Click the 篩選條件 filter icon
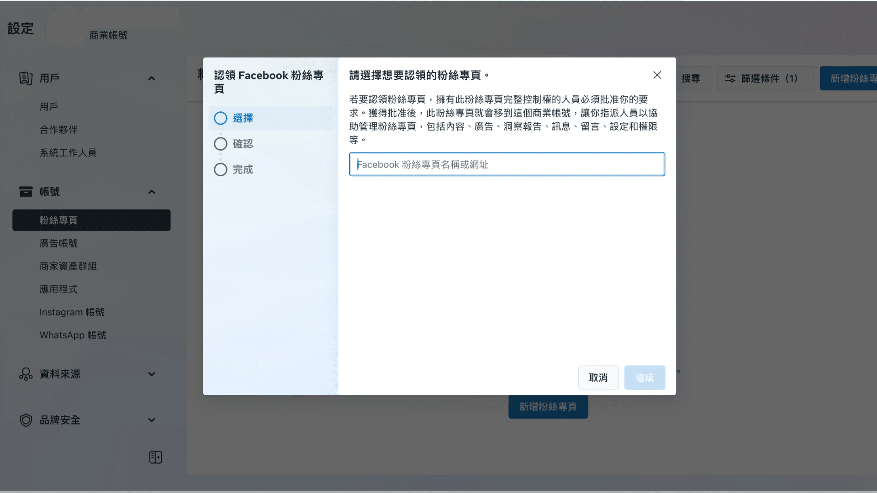The image size is (877, 493). click(x=729, y=78)
